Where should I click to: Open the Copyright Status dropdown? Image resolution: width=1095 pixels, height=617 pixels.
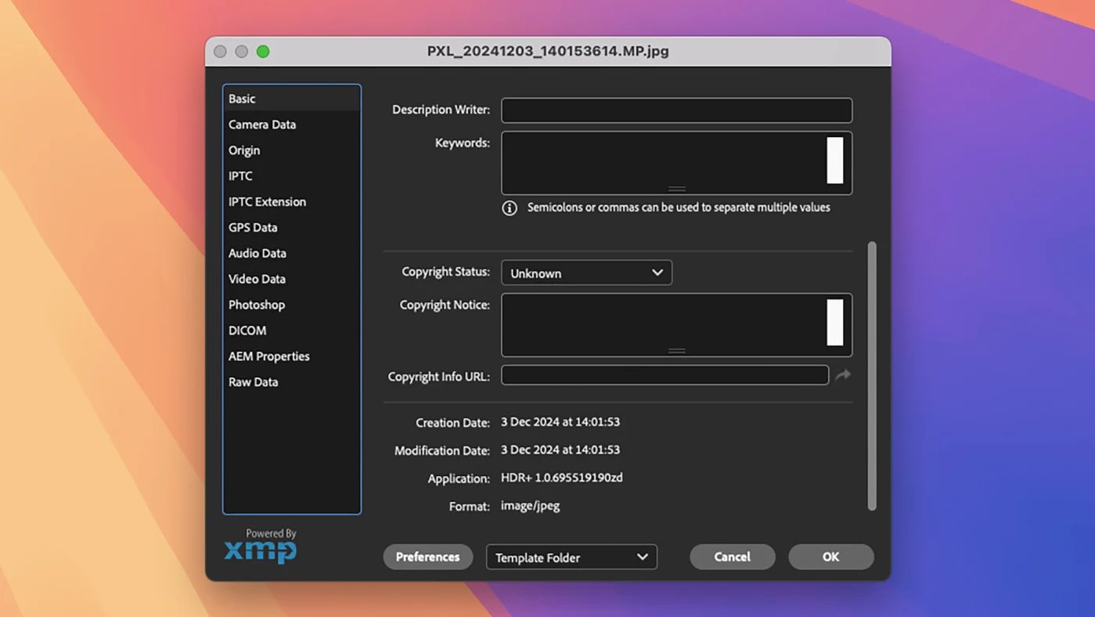pyautogui.click(x=586, y=272)
